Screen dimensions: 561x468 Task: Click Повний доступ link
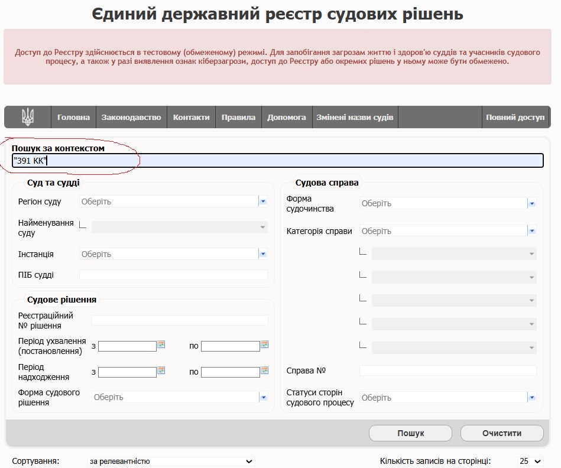point(515,117)
